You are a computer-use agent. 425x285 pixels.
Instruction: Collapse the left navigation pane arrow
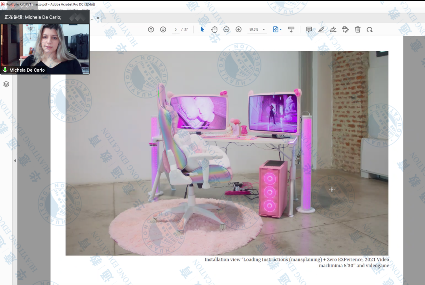(15, 161)
